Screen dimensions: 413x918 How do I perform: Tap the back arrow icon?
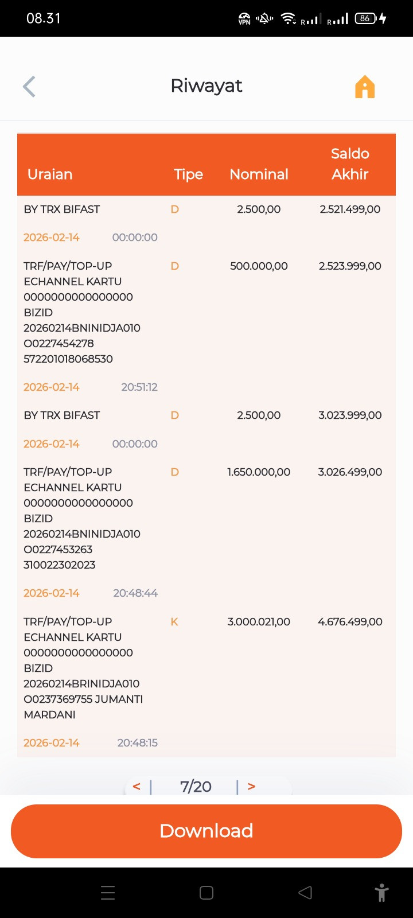tap(29, 87)
